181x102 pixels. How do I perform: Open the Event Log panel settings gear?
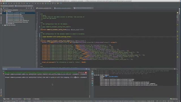(x=175, y=69)
